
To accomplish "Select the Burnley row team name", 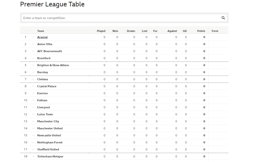I will [42, 72].
